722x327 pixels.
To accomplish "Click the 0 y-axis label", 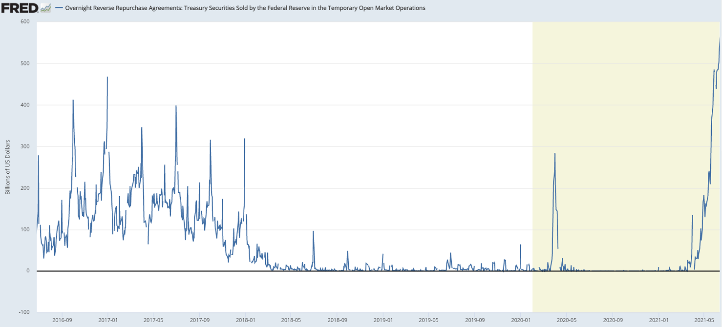I will coord(28,271).
